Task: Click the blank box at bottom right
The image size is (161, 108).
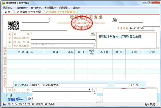Action: 130,95
